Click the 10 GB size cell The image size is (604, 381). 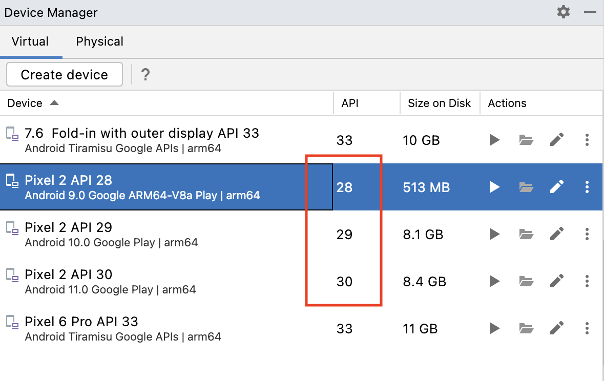(422, 140)
